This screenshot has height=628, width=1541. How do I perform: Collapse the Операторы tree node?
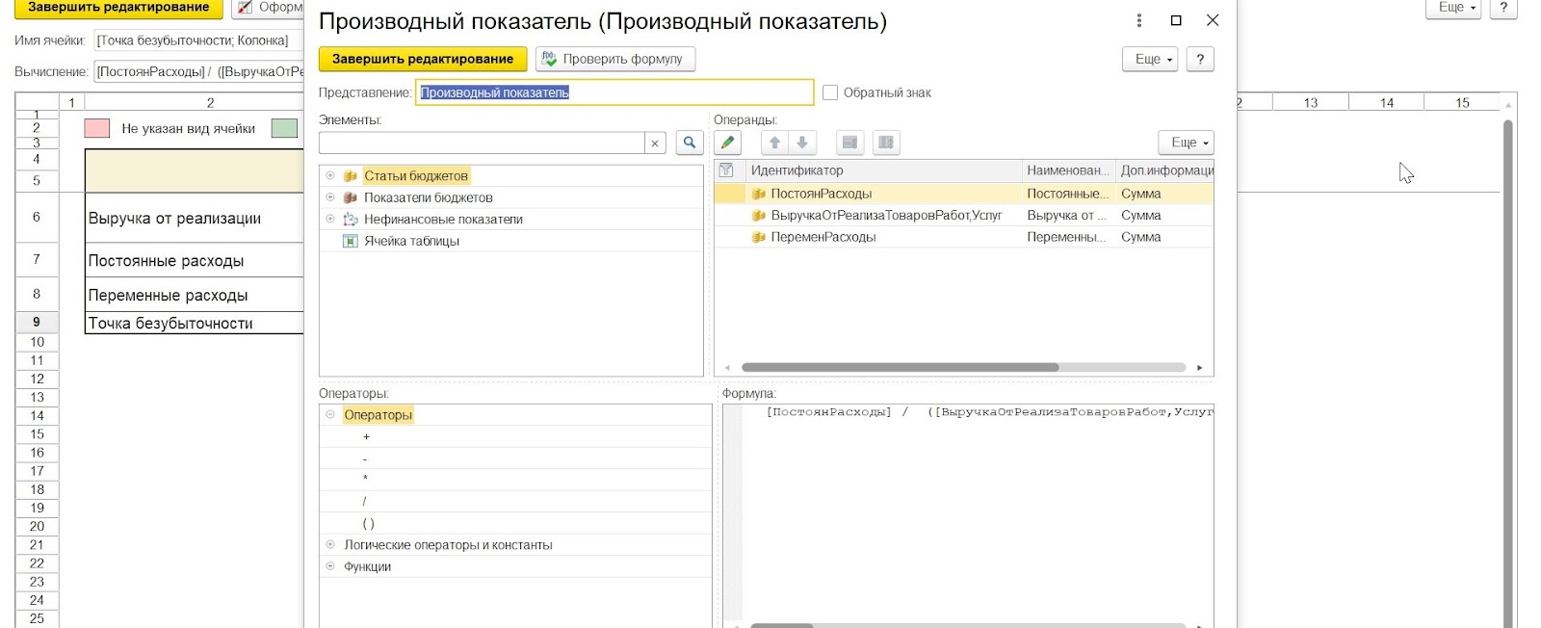[x=330, y=414]
